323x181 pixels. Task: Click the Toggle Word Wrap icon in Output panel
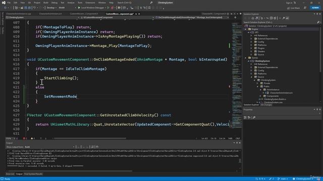(97, 147)
